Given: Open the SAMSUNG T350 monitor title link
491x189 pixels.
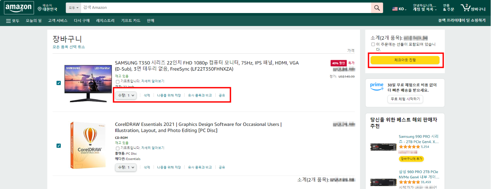Looking at the screenshot, I should point(207,66).
